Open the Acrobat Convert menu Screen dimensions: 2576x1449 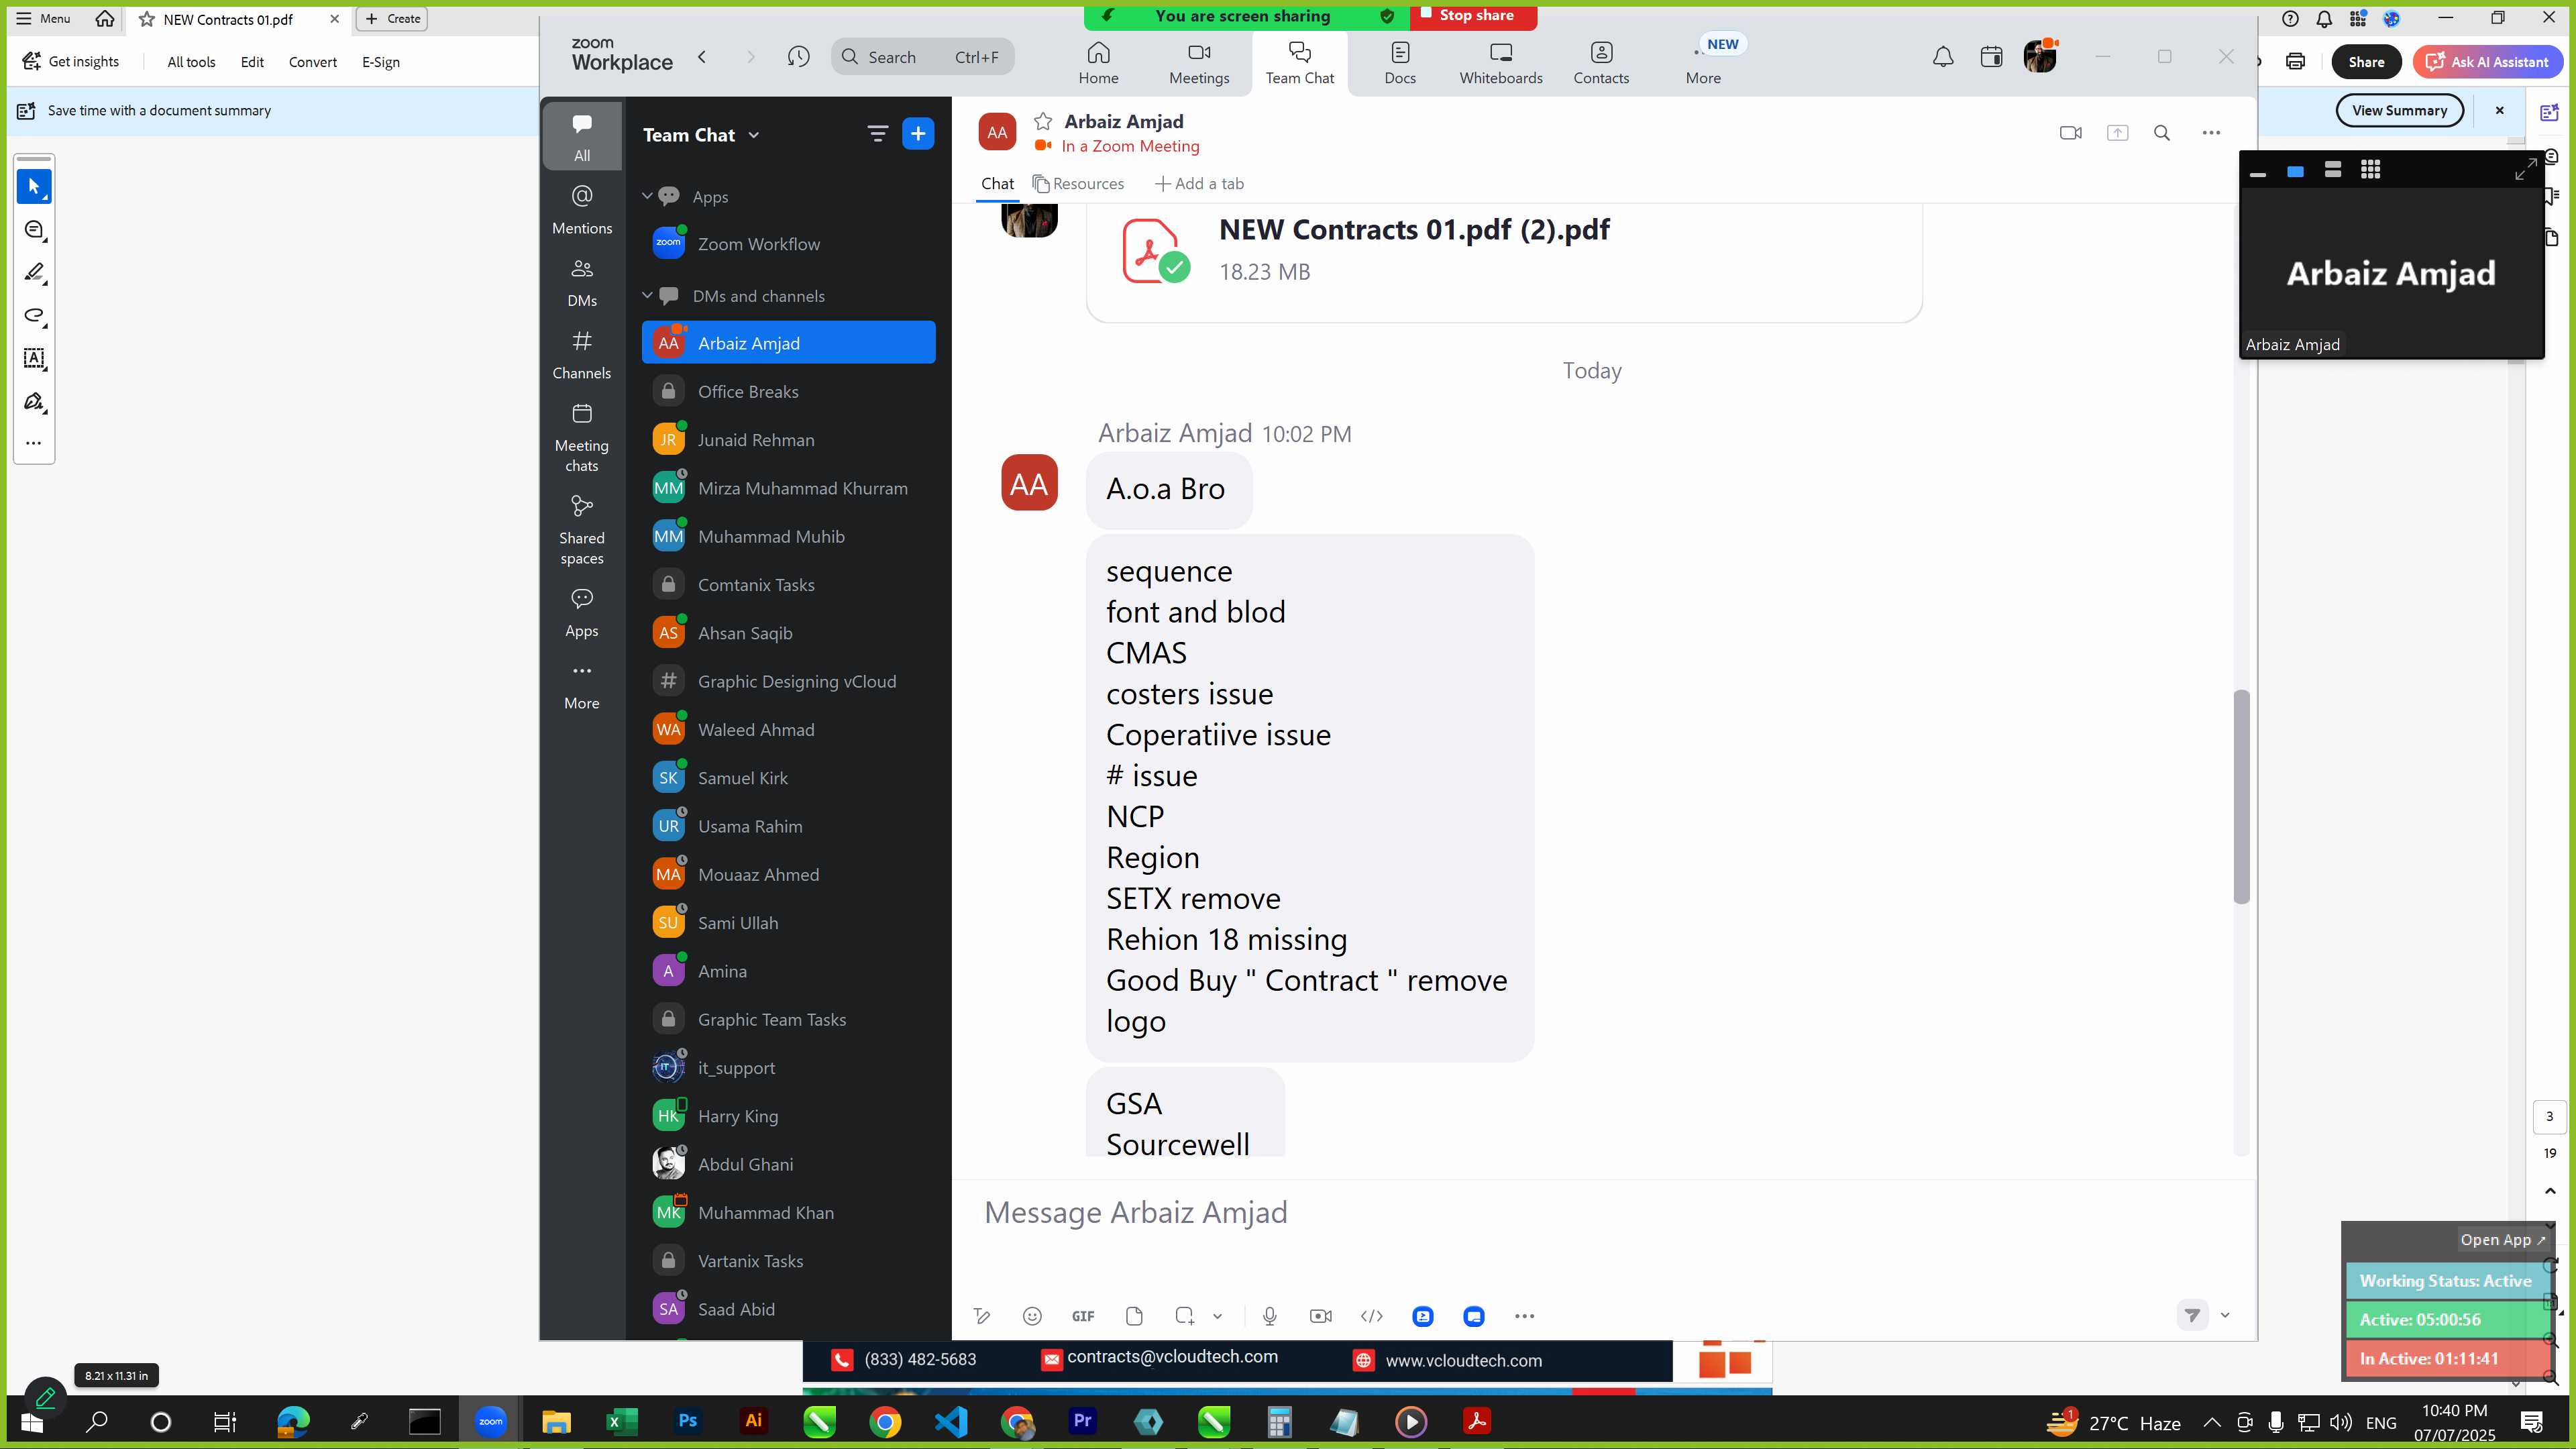pyautogui.click(x=312, y=62)
